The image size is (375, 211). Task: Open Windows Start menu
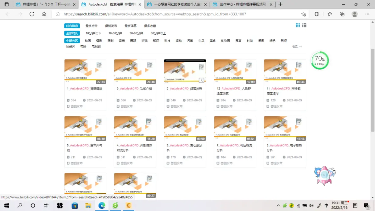click(7, 206)
